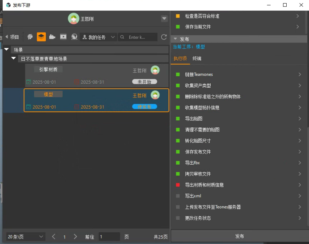
Task: Select the orange layers stack icon
Action: click(x=41, y=37)
